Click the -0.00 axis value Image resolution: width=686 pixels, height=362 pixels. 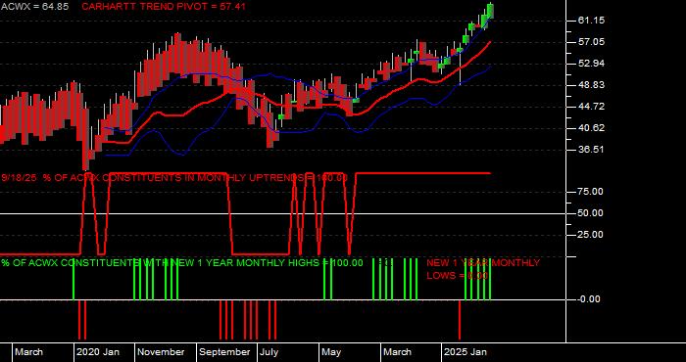tap(589, 299)
